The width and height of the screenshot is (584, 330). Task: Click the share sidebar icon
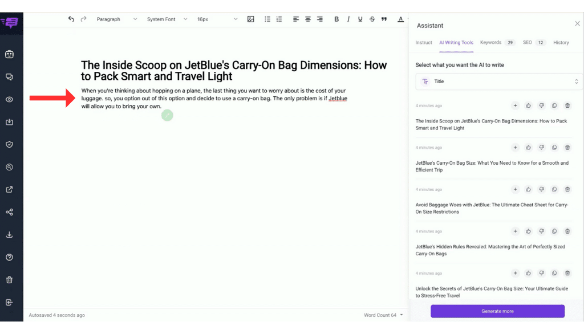click(x=9, y=212)
